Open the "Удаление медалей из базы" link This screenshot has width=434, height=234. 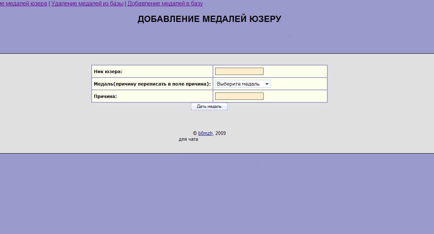click(87, 4)
